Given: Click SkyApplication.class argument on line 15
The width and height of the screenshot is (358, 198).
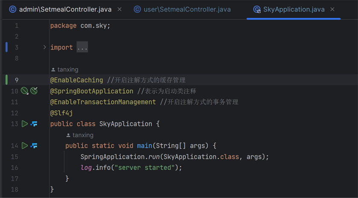Looking at the screenshot, I should [201, 157].
